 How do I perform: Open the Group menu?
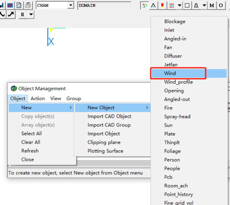click(74, 98)
